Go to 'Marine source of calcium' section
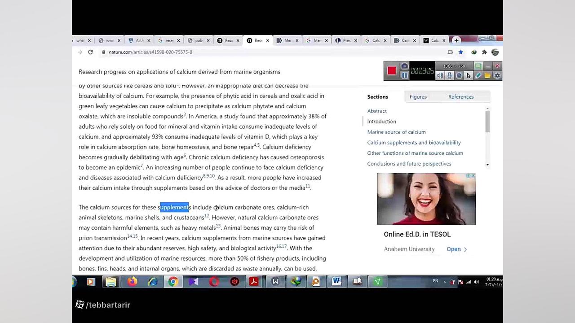Screen dimensions: 575x323 tap(396, 132)
